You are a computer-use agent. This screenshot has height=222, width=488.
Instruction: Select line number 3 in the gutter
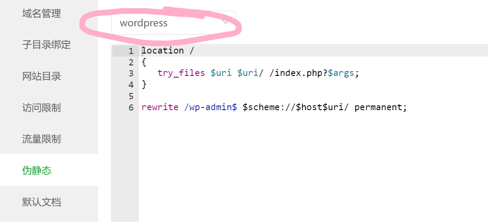[130, 73]
